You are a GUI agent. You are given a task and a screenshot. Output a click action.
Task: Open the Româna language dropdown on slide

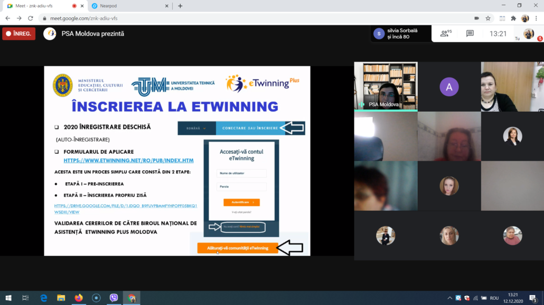coord(196,128)
